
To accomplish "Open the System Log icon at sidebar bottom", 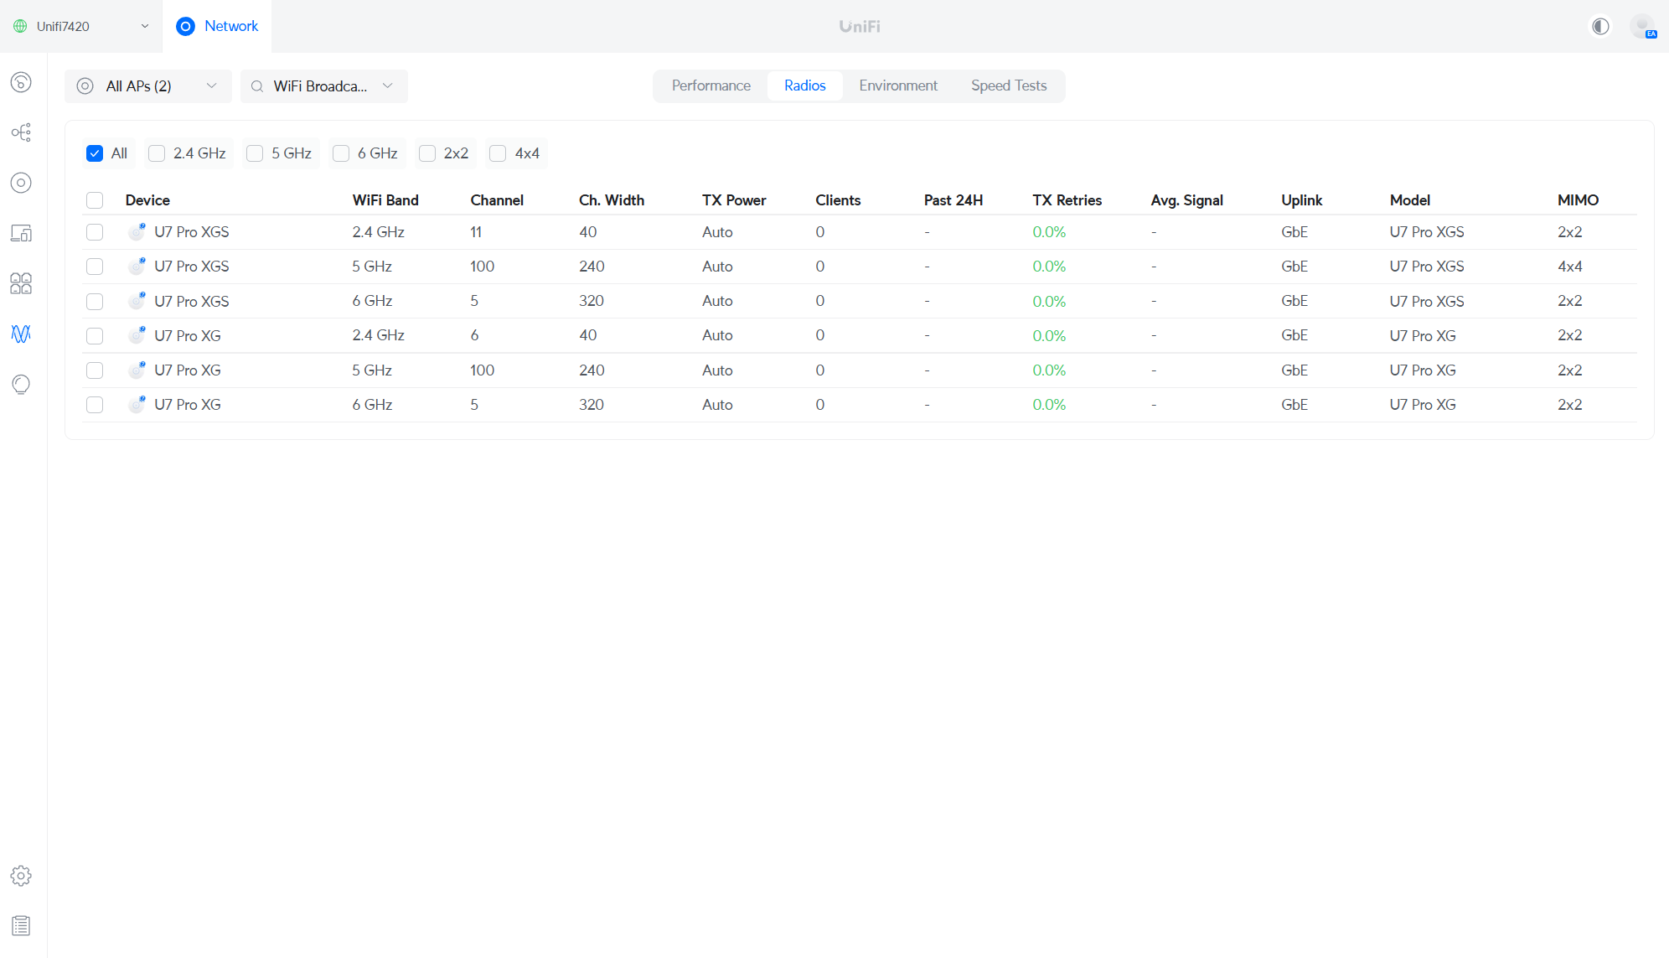I will click(21, 926).
